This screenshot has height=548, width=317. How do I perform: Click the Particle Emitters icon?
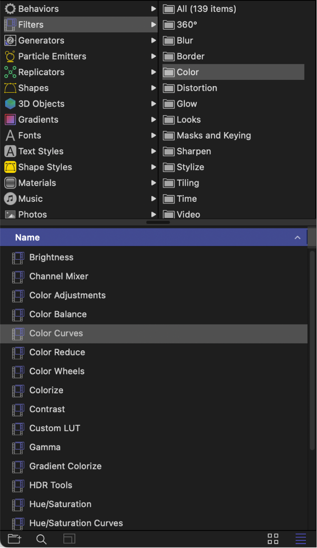point(10,56)
